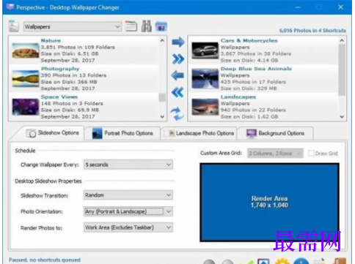Image resolution: width=355 pixels, height=264 pixels.
Task: Click the blue photo folder toolbar icon
Action: point(161,26)
